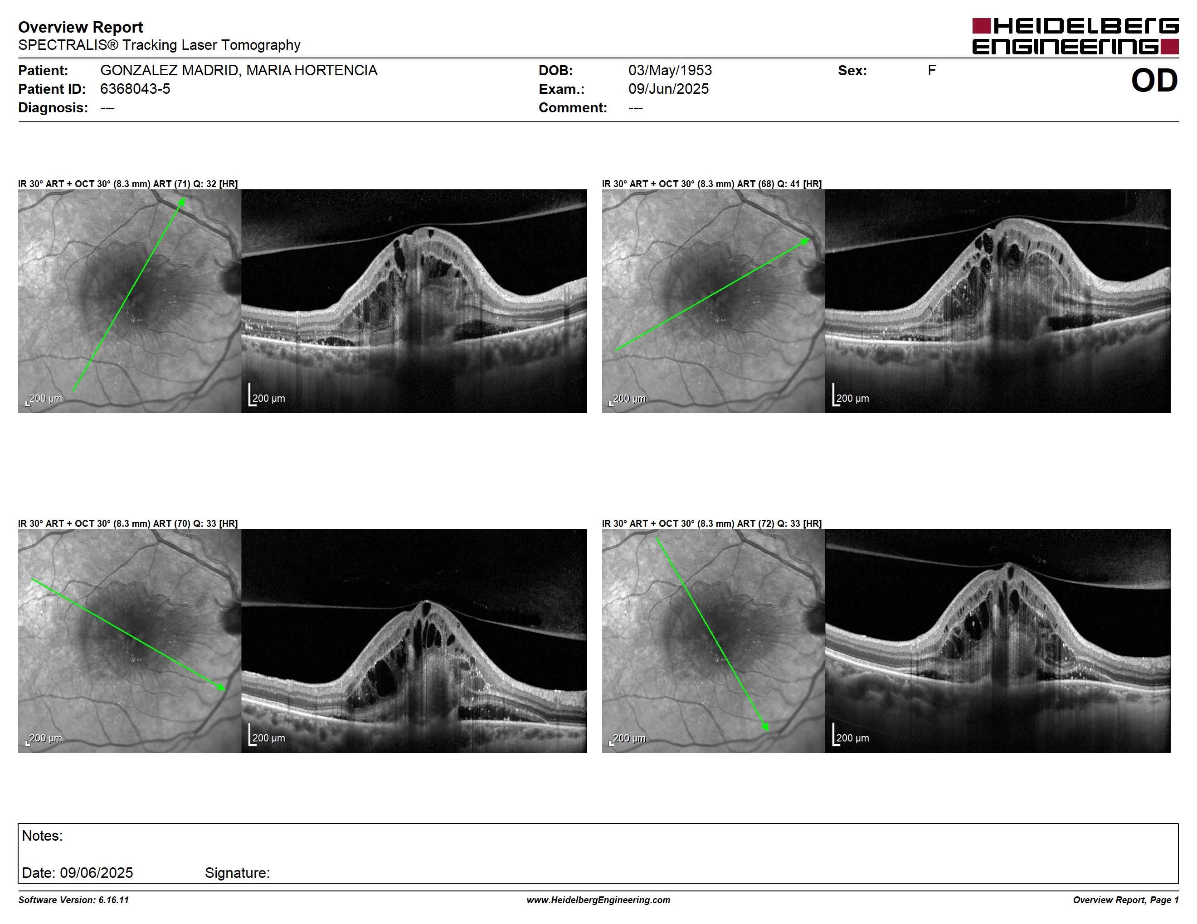Click the Signature field
The height and width of the screenshot is (924, 1197).
[237, 872]
